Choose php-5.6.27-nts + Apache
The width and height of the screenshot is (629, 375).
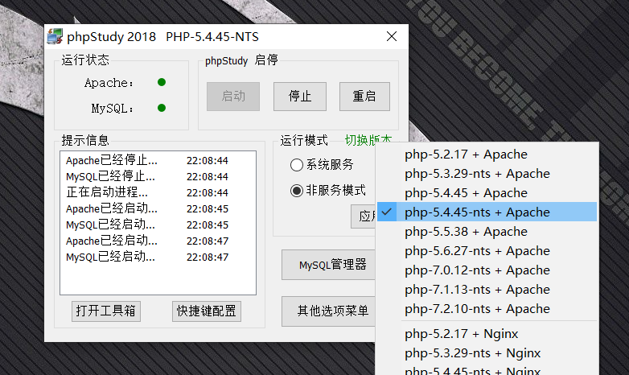(x=487, y=250)
